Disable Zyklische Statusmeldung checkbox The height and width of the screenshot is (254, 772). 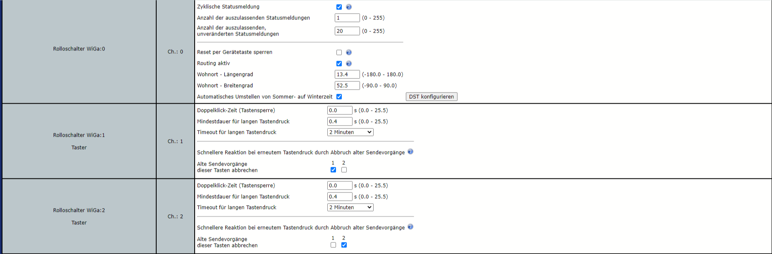click(339, 7)
